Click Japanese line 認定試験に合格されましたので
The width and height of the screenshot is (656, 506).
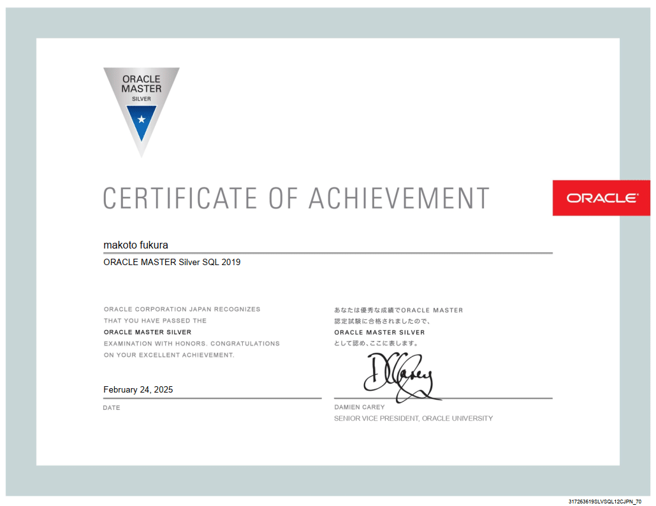383,321
